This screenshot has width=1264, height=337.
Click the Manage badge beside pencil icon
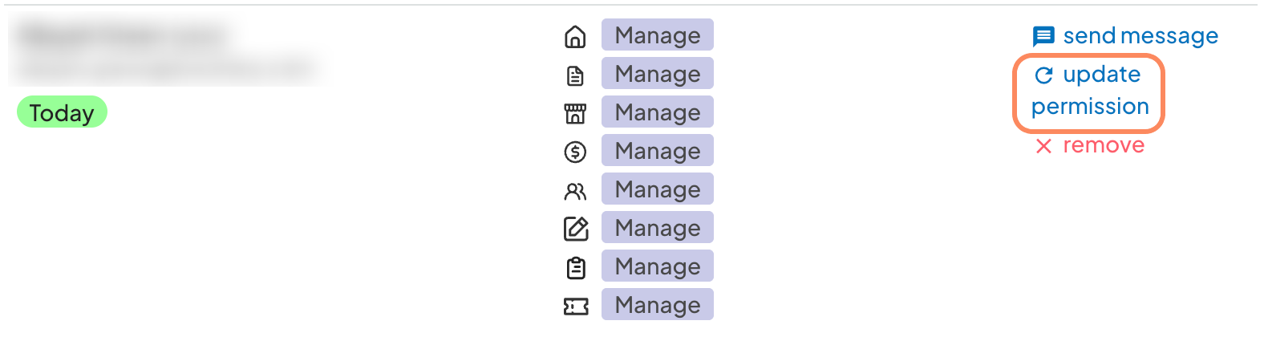pyautogui.click(x=657, y=228)
